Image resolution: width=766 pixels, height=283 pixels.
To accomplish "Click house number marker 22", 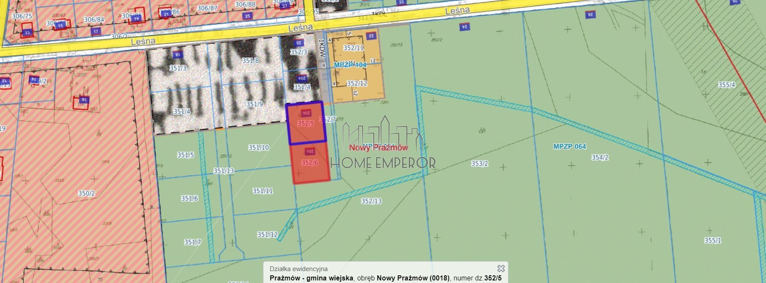I will (x=371, y=36).
